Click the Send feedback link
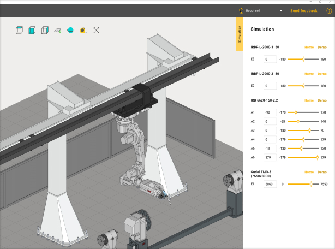 303,10
